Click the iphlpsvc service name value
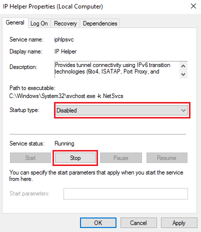The height and width of the screenshot is (232, 201). pyautogui.click(x=64, y=39)
